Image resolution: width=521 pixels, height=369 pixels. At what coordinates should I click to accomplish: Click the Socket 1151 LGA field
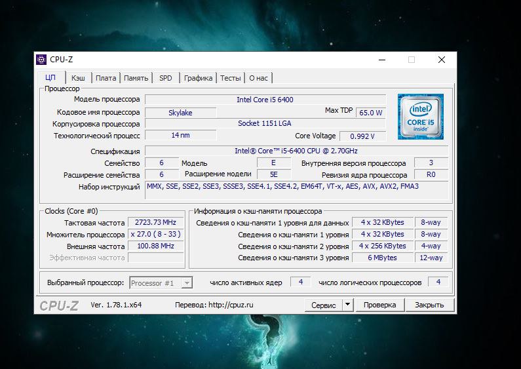click(x=265, y=123)
